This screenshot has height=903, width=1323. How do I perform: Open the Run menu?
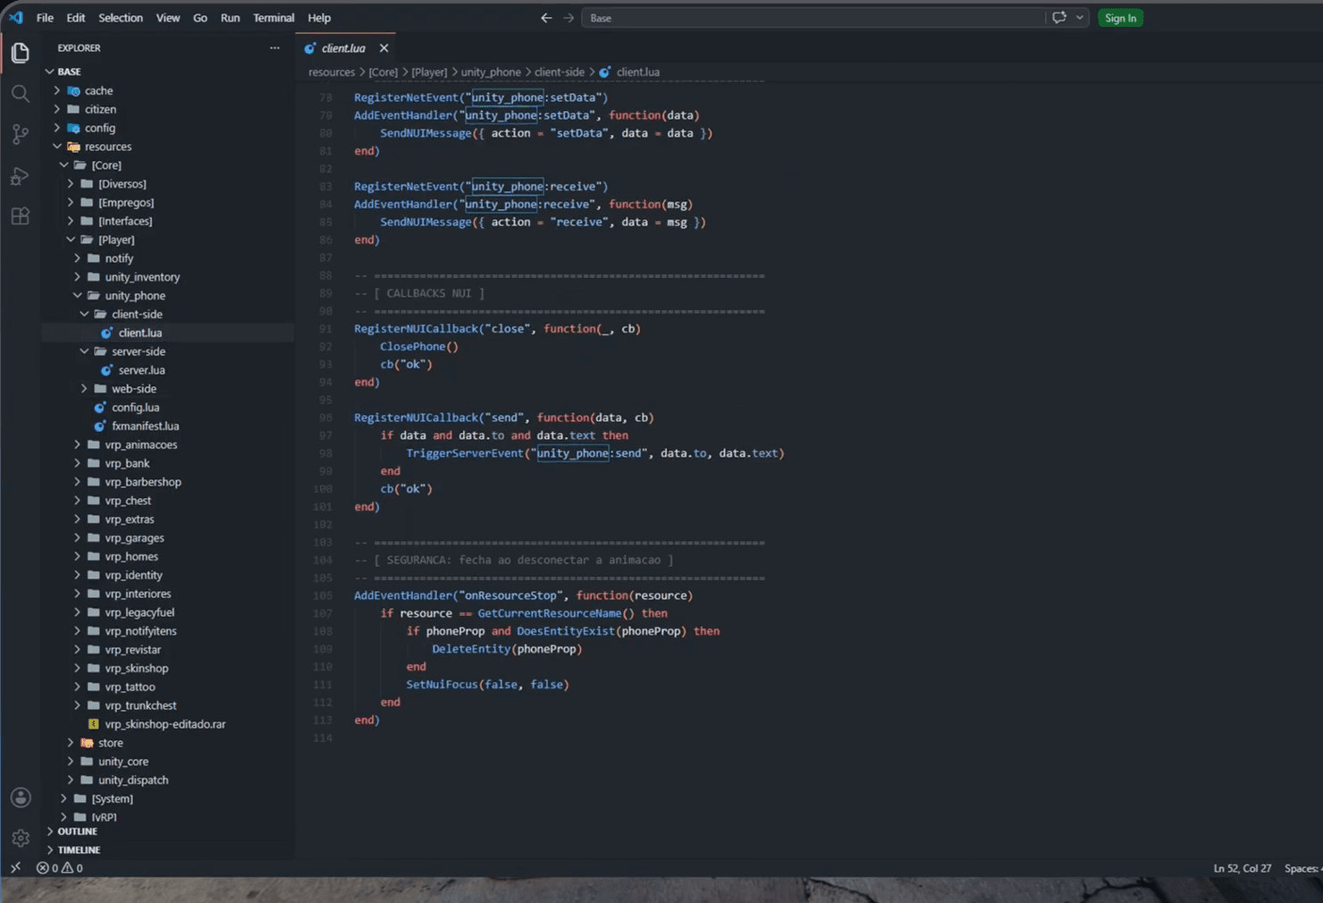point(231,18)
